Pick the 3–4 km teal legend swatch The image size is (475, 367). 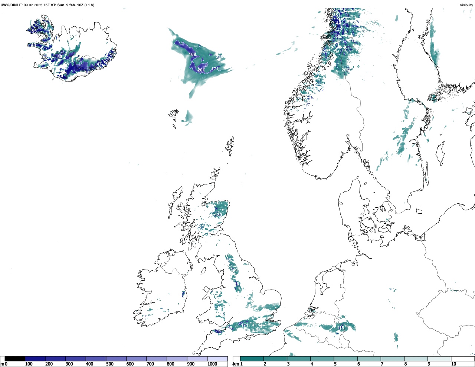pos(299,358)
